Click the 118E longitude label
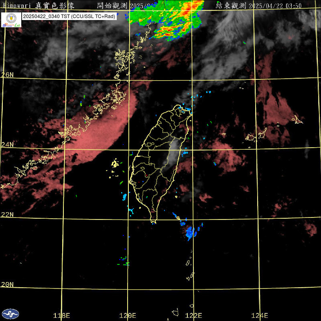Image resolution: width=321 pixels, height=321 pixels. 61,315
